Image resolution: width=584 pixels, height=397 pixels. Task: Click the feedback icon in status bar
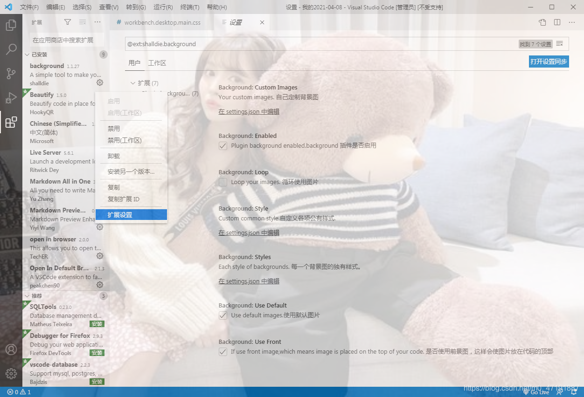[561, 392]
